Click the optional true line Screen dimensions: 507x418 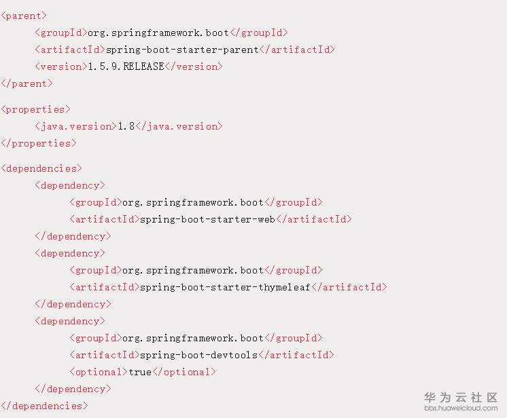click(142, 372)
